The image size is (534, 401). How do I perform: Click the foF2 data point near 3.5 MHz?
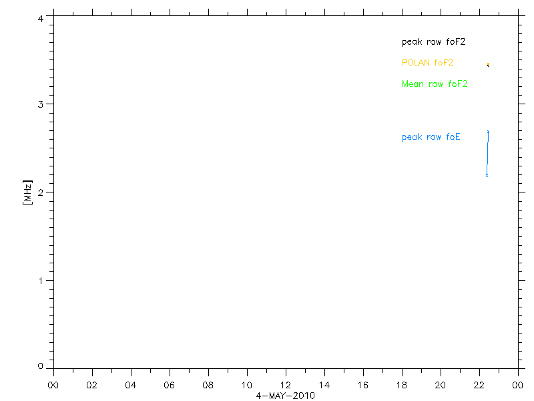(x=488, y=64)
